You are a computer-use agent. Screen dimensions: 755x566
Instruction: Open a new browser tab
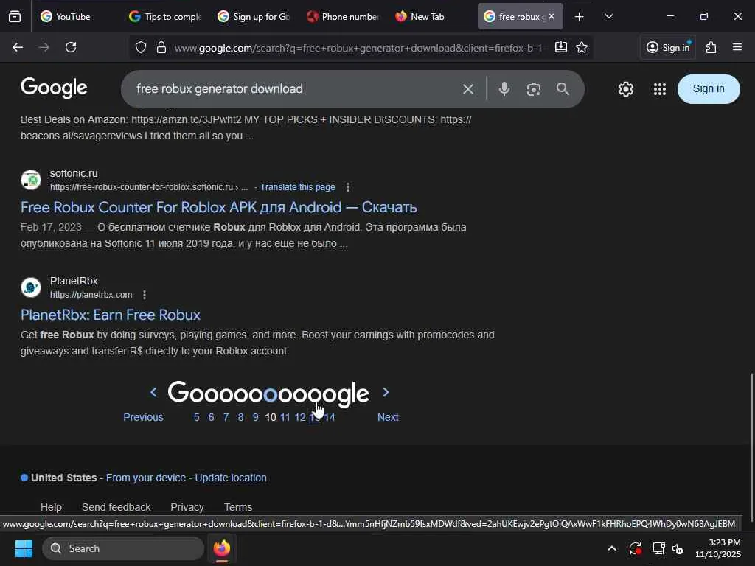click(x=580, y=17)
